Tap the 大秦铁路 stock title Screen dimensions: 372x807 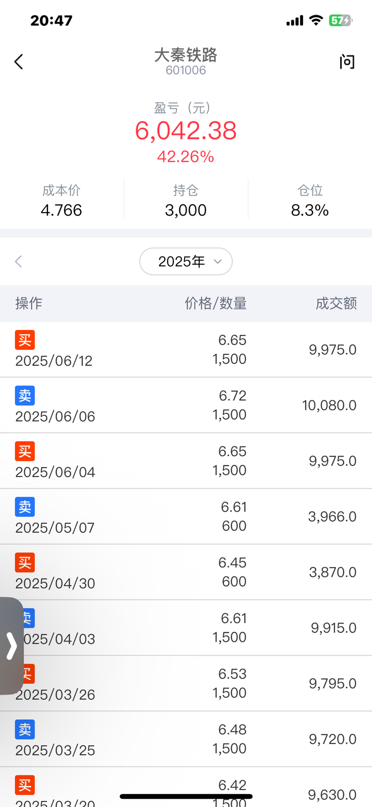[x=186, y=55]
